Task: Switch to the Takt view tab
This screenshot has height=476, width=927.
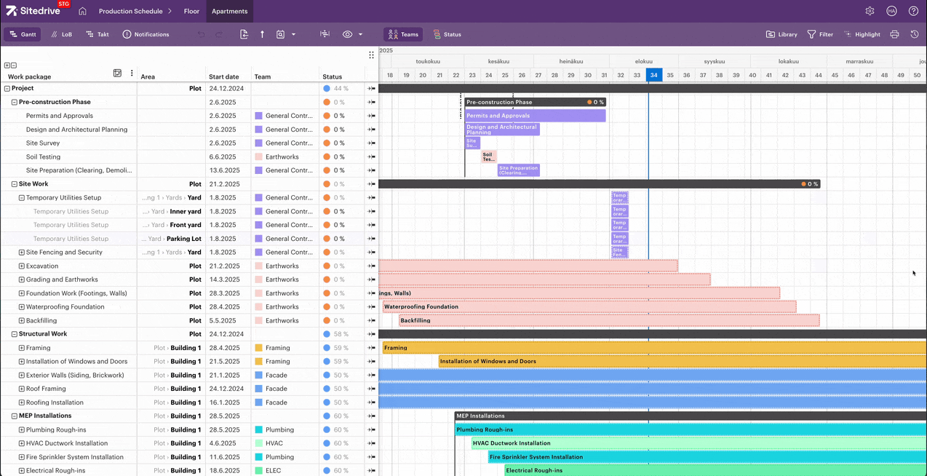Action: 97,34
